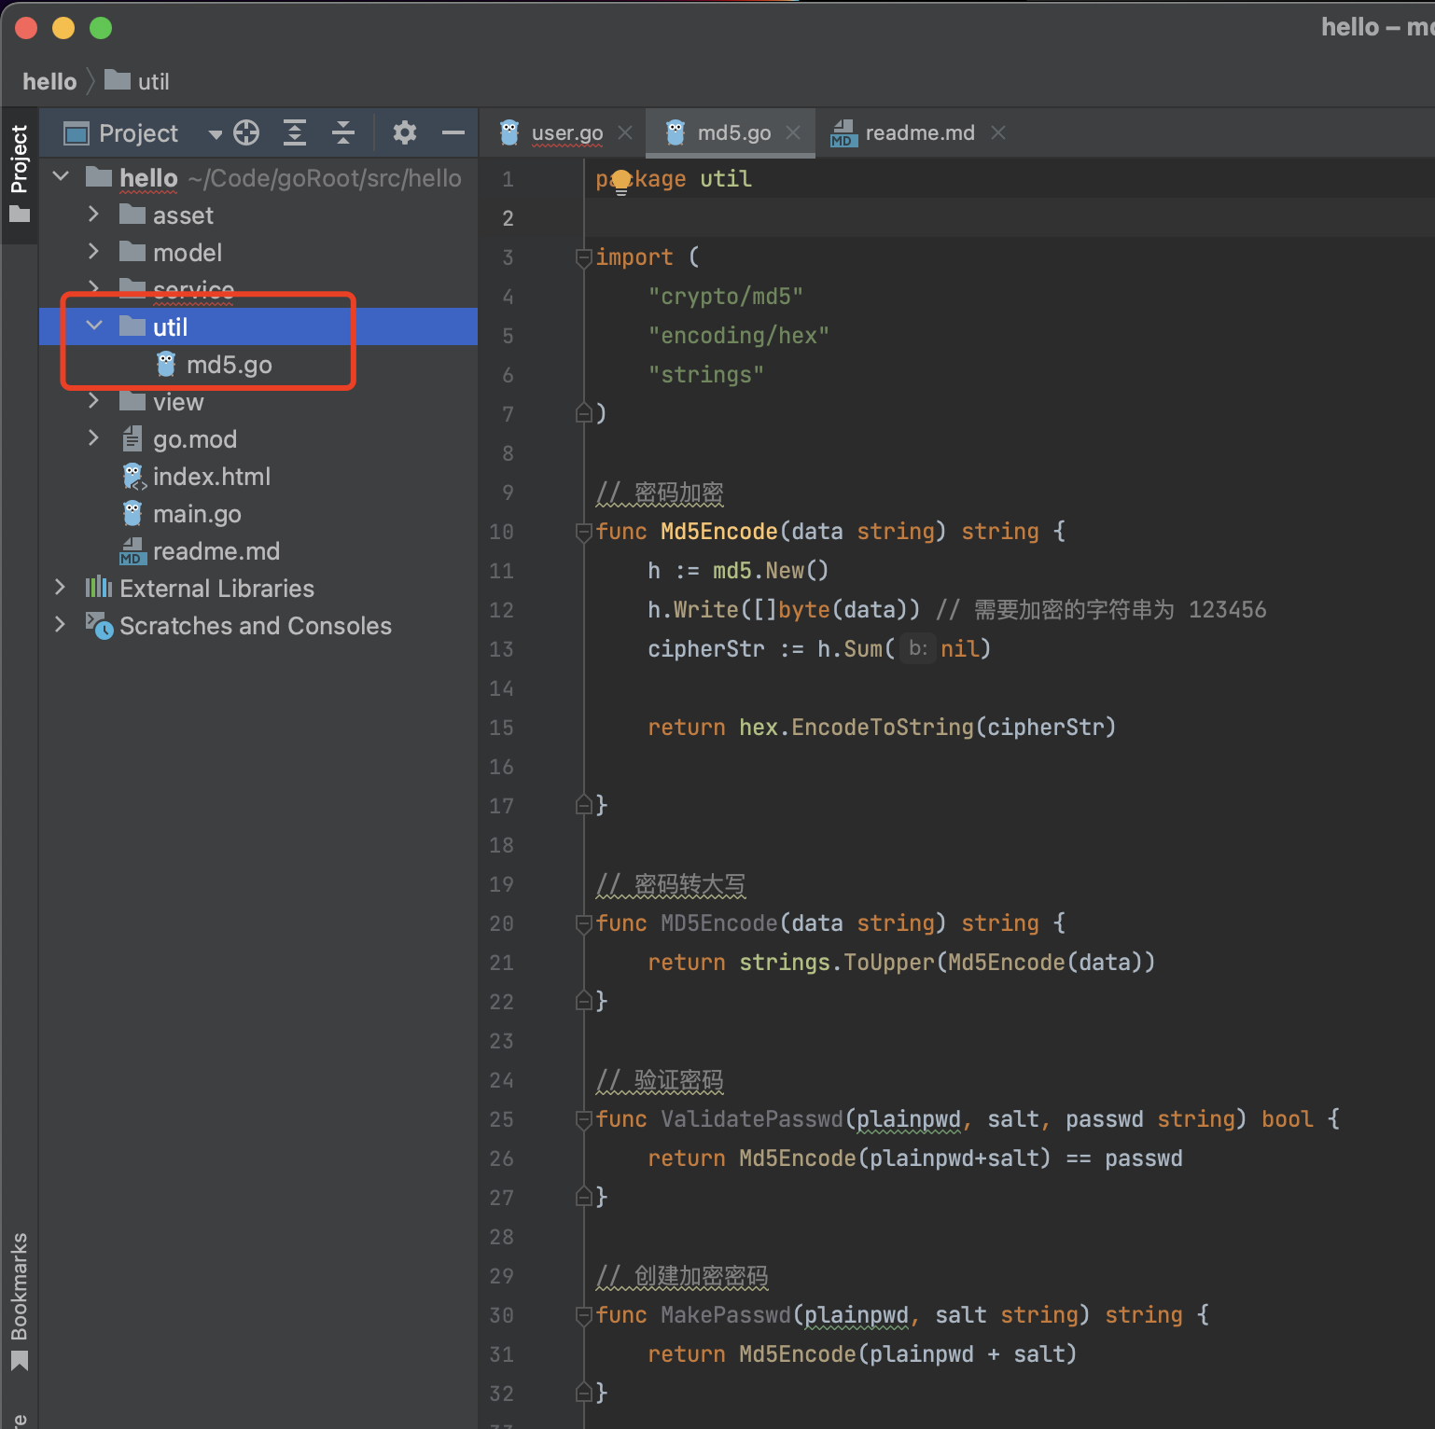
Task: Click the b: parameter hint on line 13
Action: tap(918, 648)
